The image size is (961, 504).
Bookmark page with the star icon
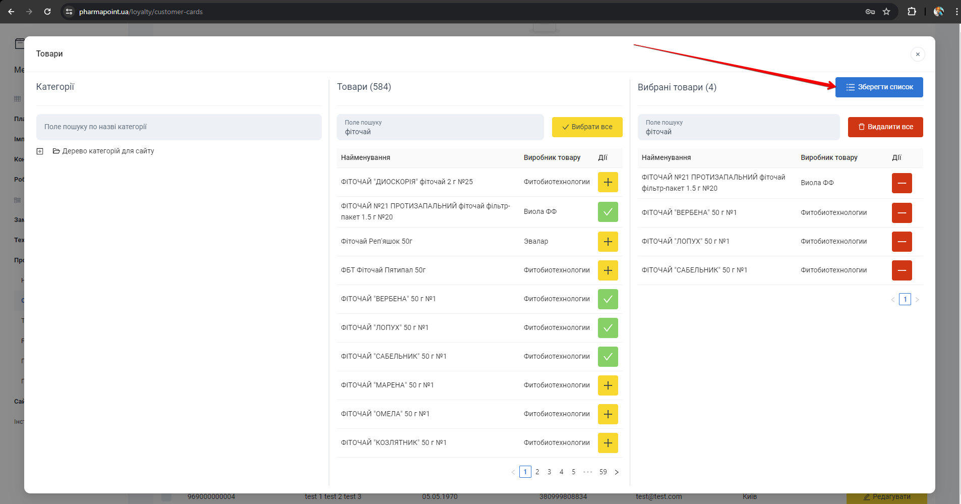(886, 12)
